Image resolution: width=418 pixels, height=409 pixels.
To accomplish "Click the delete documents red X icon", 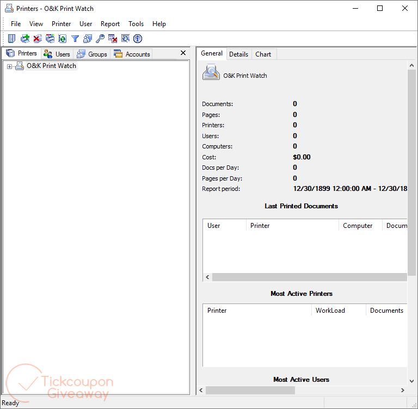I will click(x=38, y=39).
